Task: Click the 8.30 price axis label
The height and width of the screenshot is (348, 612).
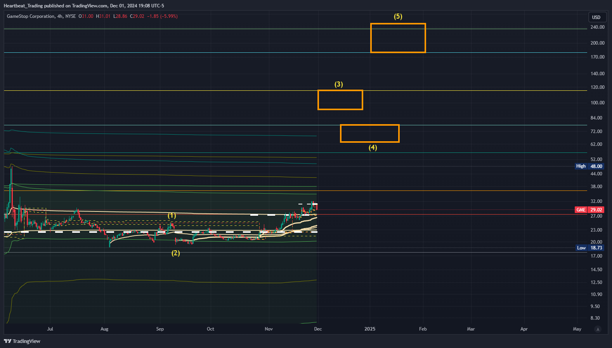Action: click(x=595, y=318)
